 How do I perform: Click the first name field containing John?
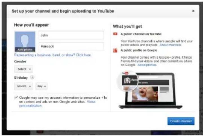(x=71, y=35)
